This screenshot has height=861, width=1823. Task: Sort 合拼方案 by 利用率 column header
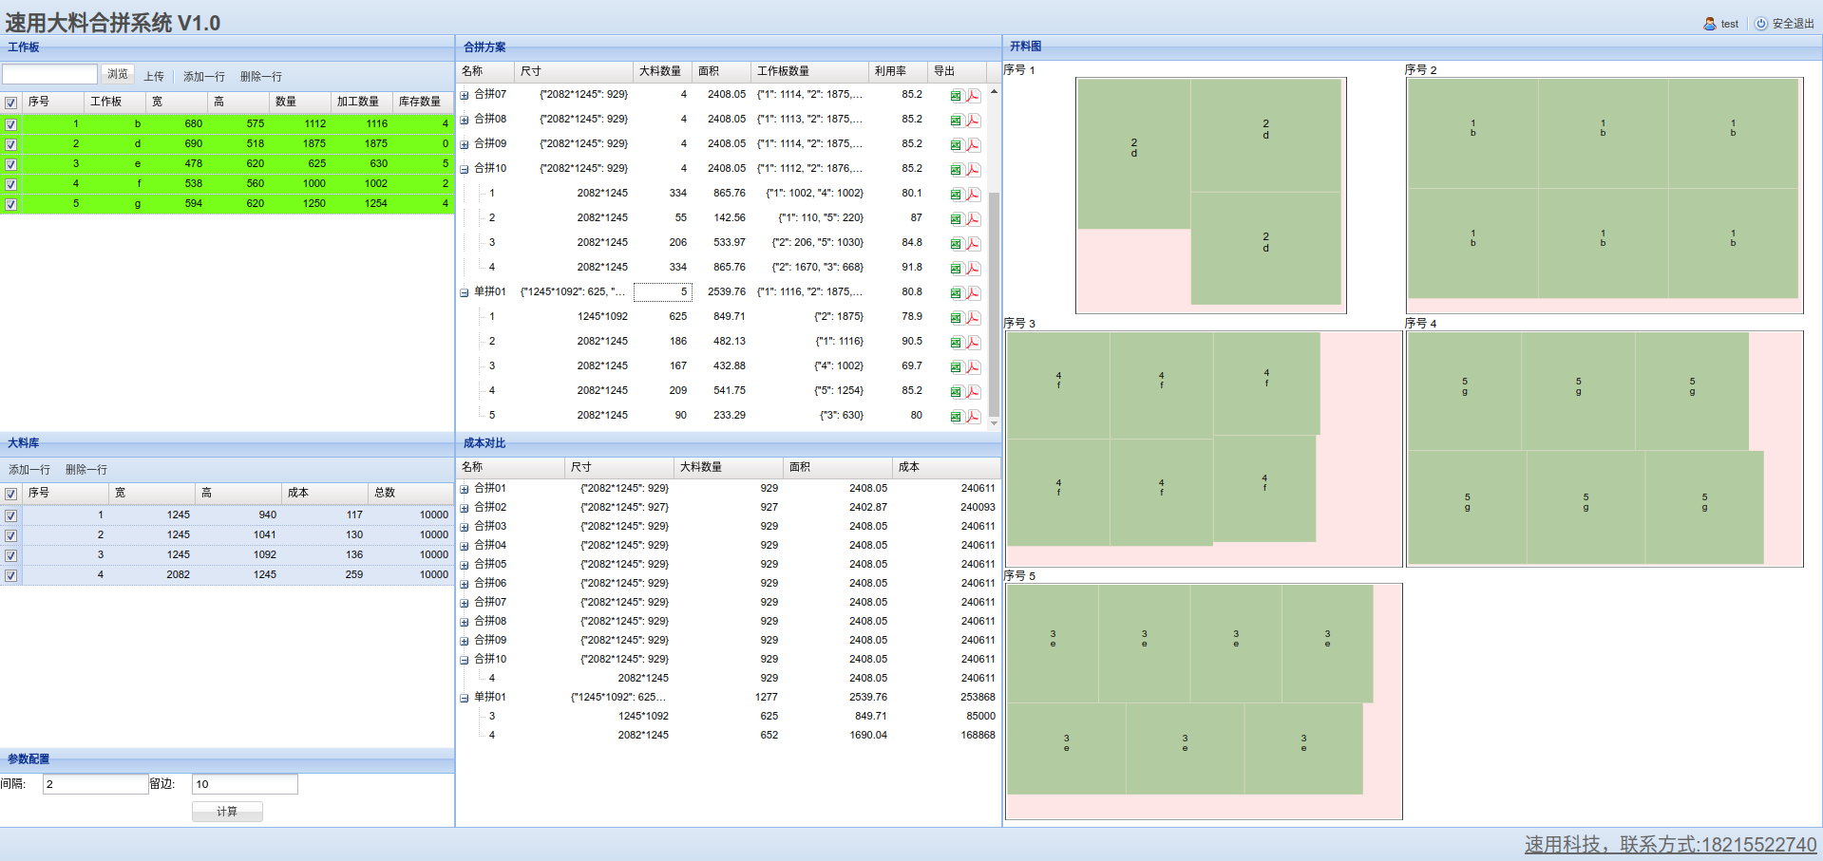(898, 71)
